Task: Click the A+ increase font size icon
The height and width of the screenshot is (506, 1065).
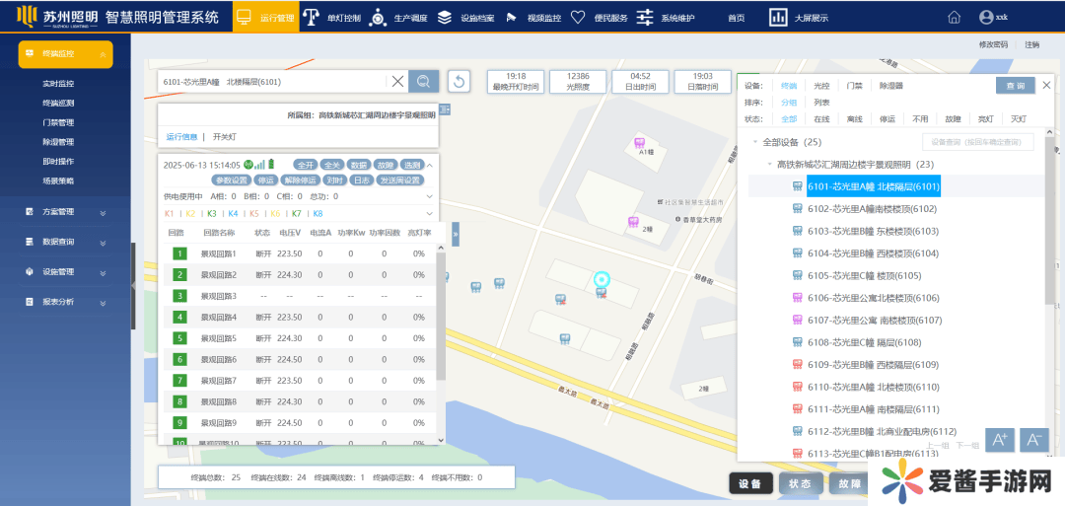Action: [999, 439]
